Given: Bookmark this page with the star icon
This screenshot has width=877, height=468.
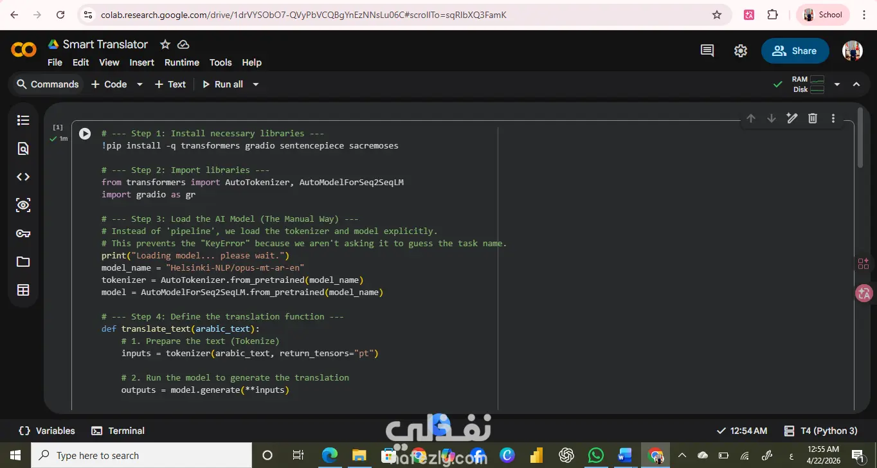Looking at the screenshot, I should pos(717,15).
